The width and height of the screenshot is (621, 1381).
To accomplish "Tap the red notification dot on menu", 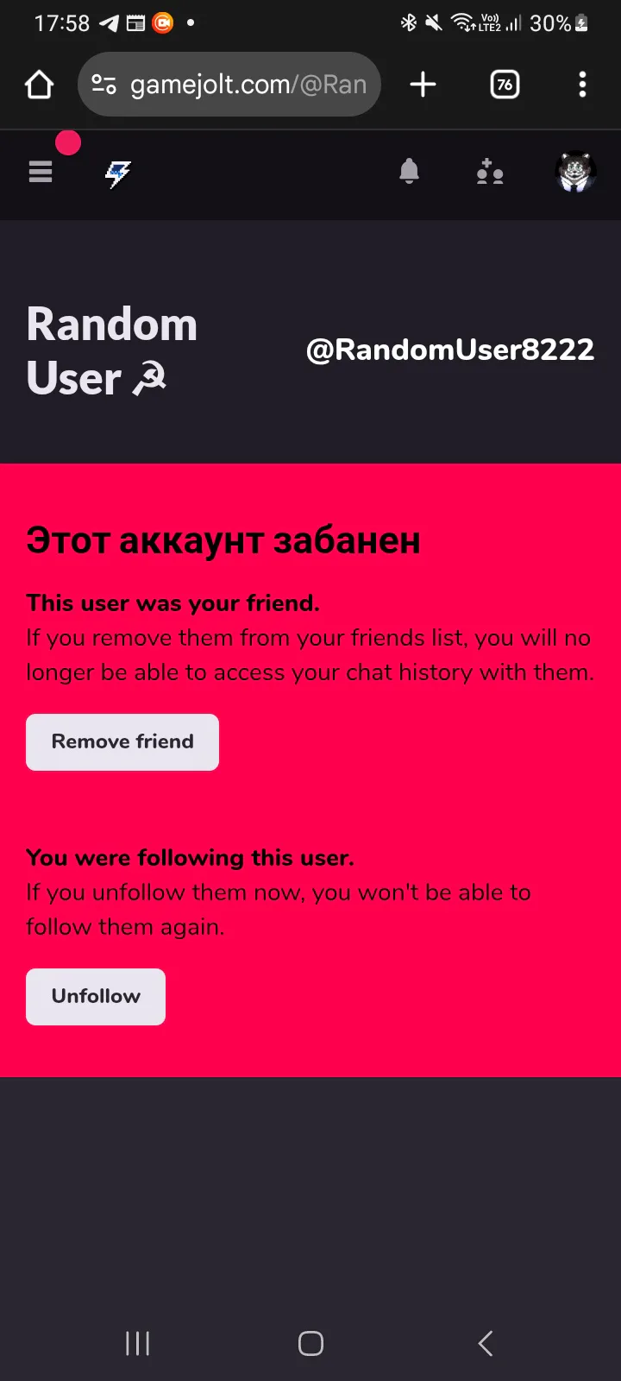I will tap(68, 143).
